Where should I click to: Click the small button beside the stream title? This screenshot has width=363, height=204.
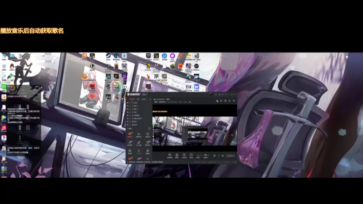(168, 99)
